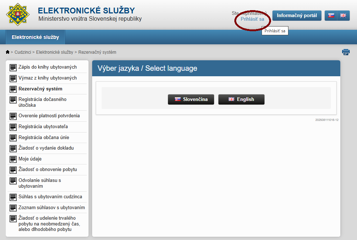
Task: Click icon beside Zápis do knihy ubytovaných
Action: [13, 68]
